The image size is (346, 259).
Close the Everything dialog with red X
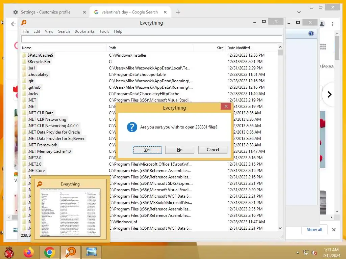point(226,106)
